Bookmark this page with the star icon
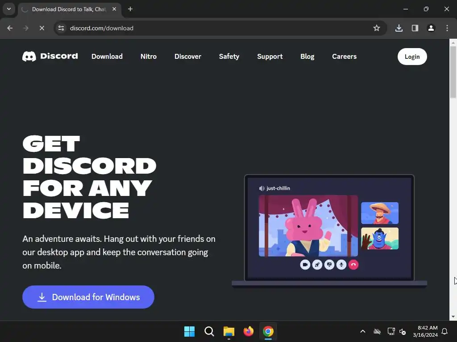Viewport: 457px width, 342px height. [377, 28]
